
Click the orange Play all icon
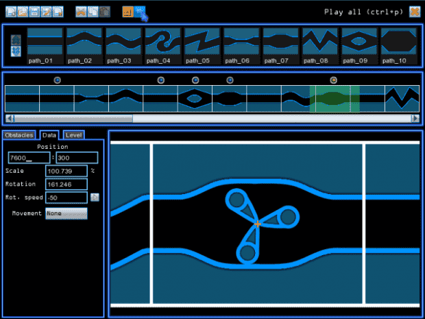point(415,12)
